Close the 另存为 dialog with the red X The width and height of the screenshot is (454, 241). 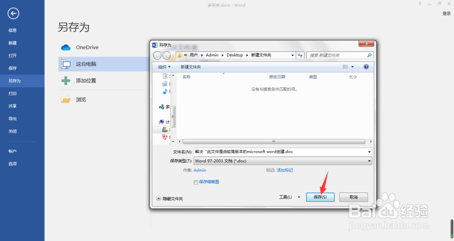tap(366, 44)
